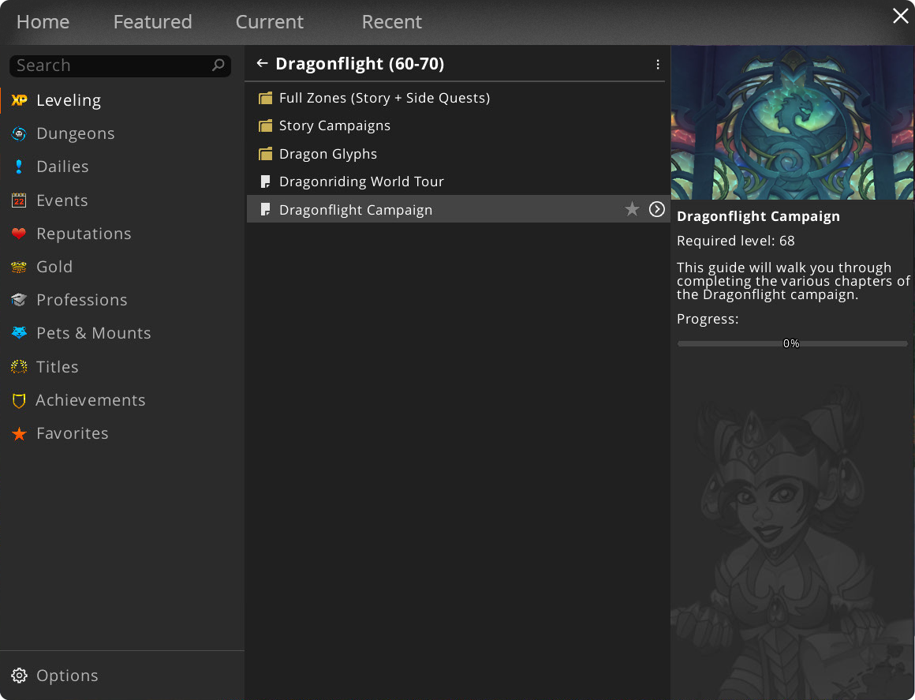The image size is (915, 700).
Task: Switch to the Home tab
Action: 43,21
